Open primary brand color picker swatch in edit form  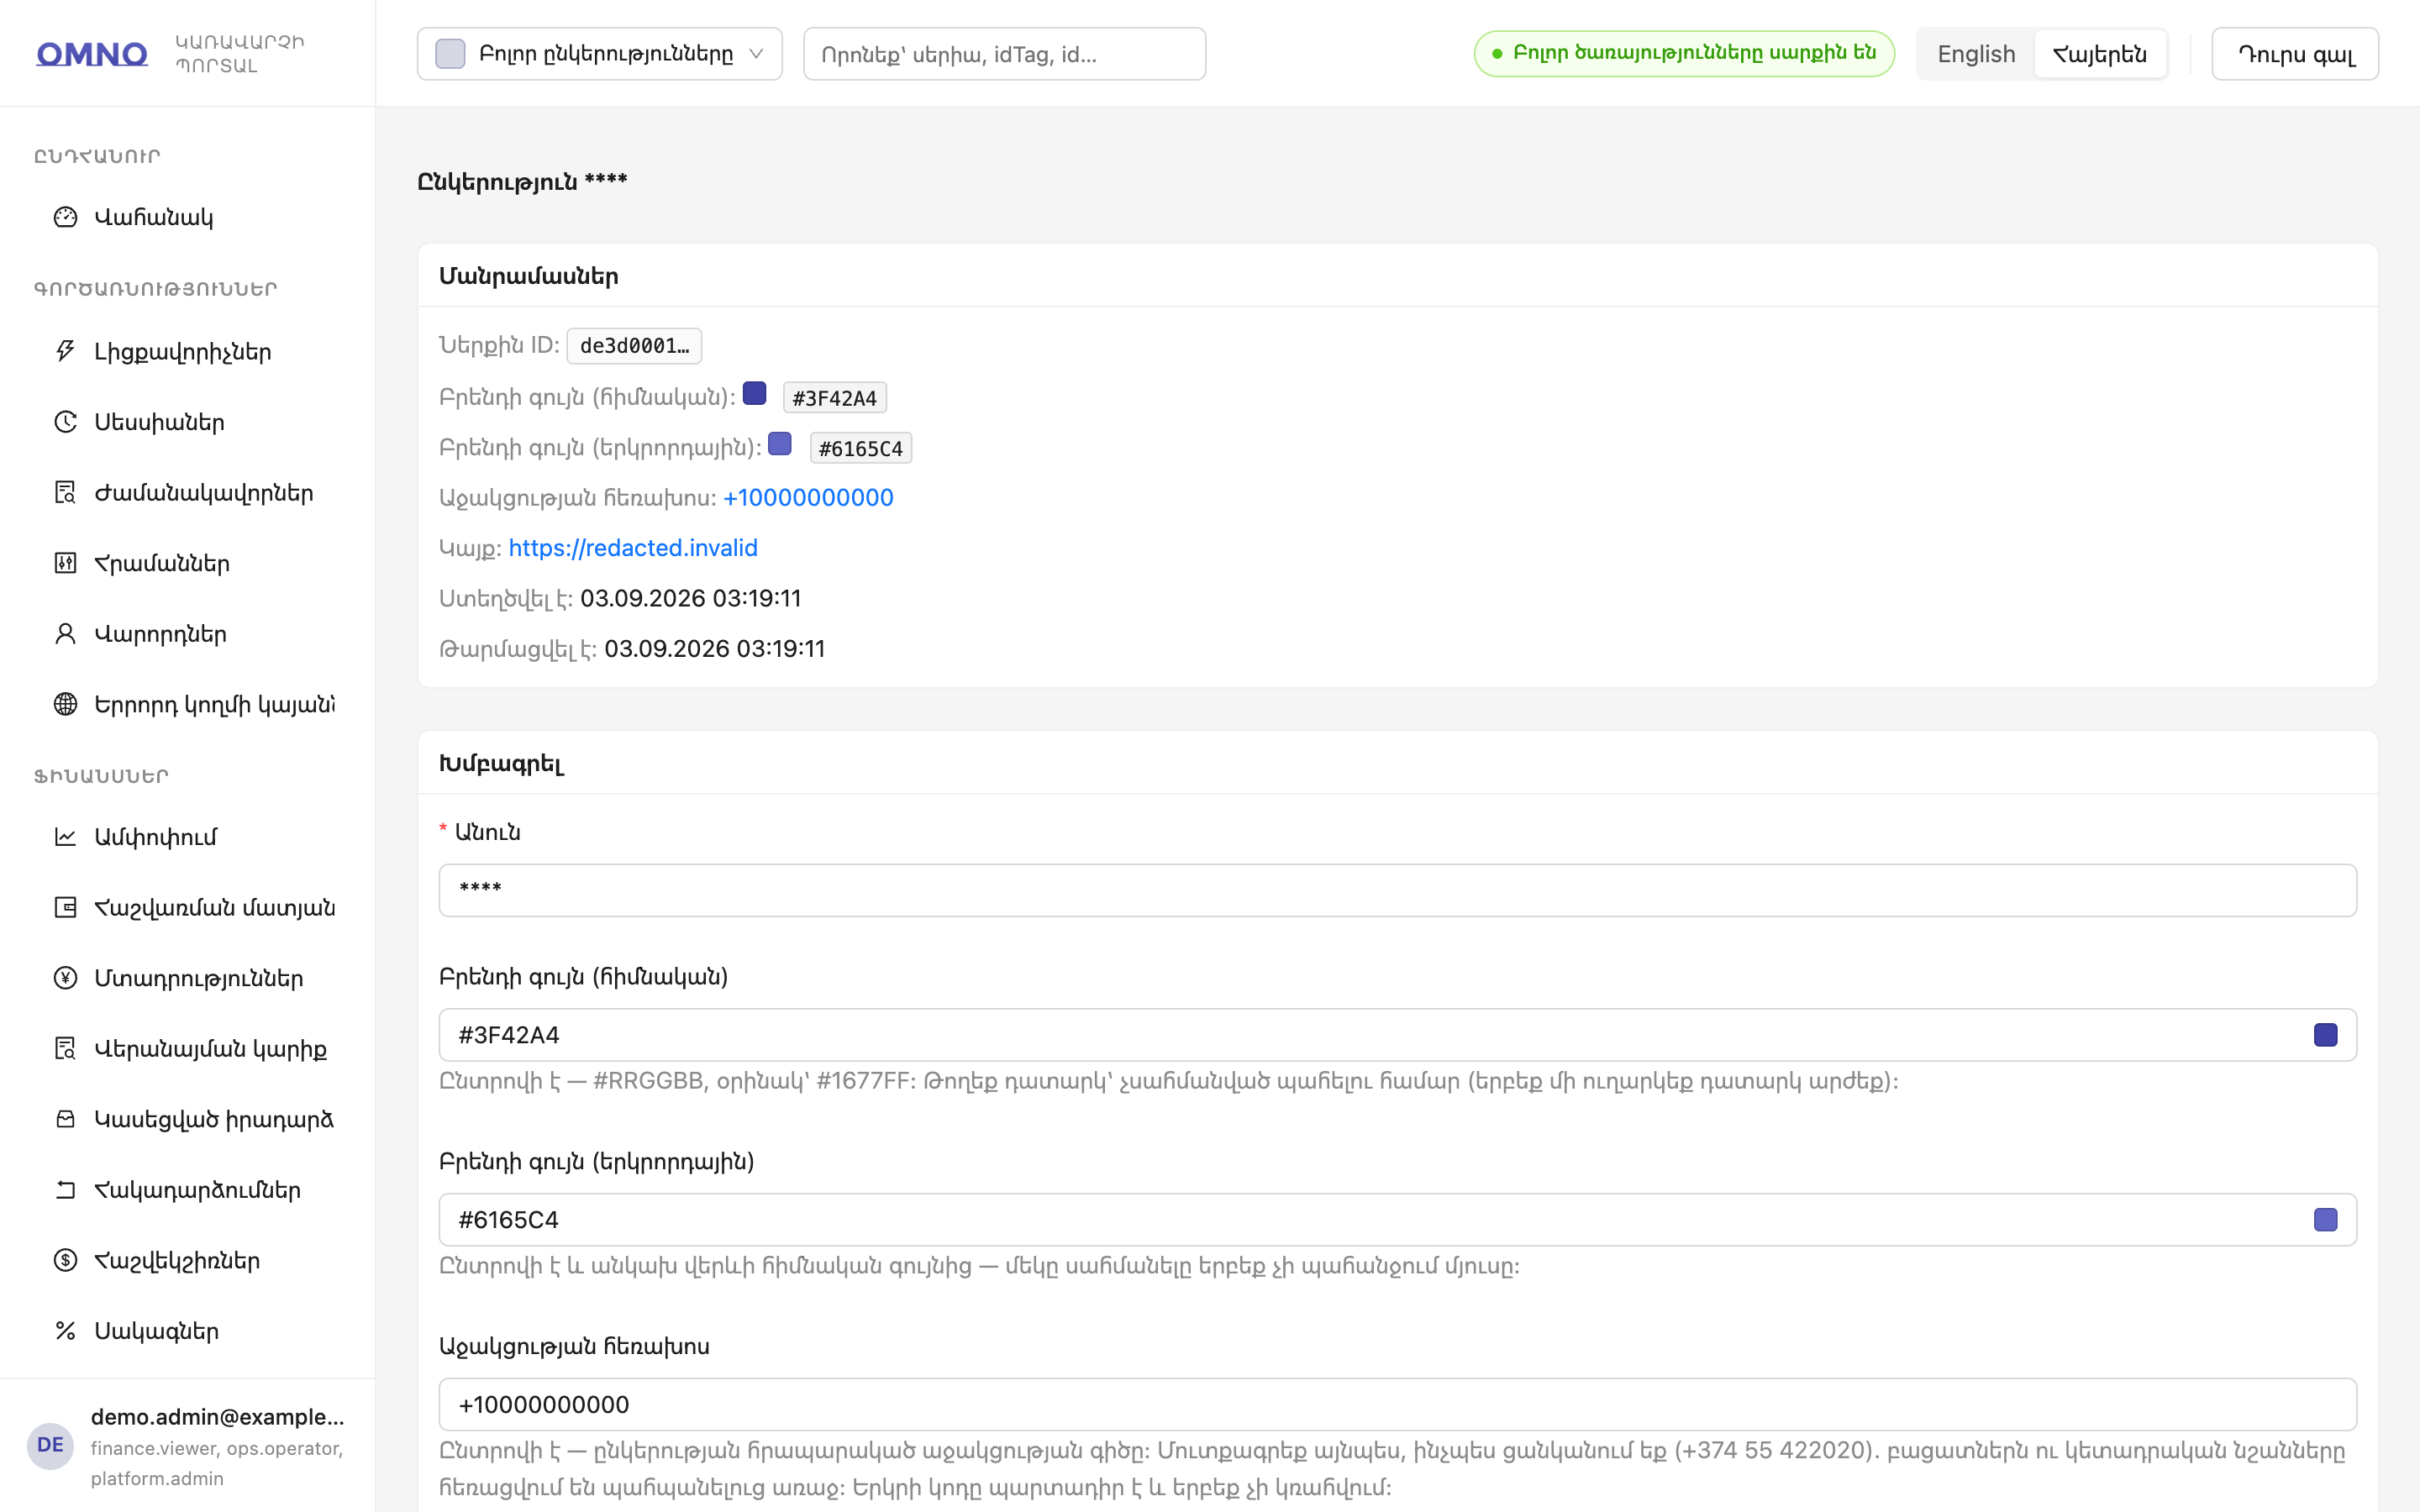point(2325,1035)
